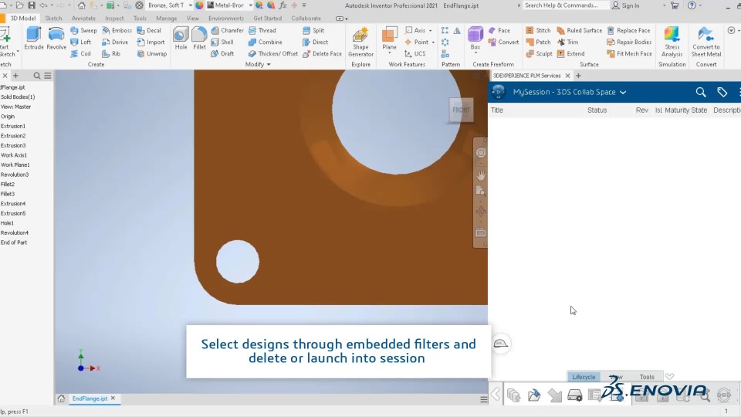Viewport: 741px width, 417px height.
Task: Click the Home icon in quick access toolbar
Action: point(81,5)
